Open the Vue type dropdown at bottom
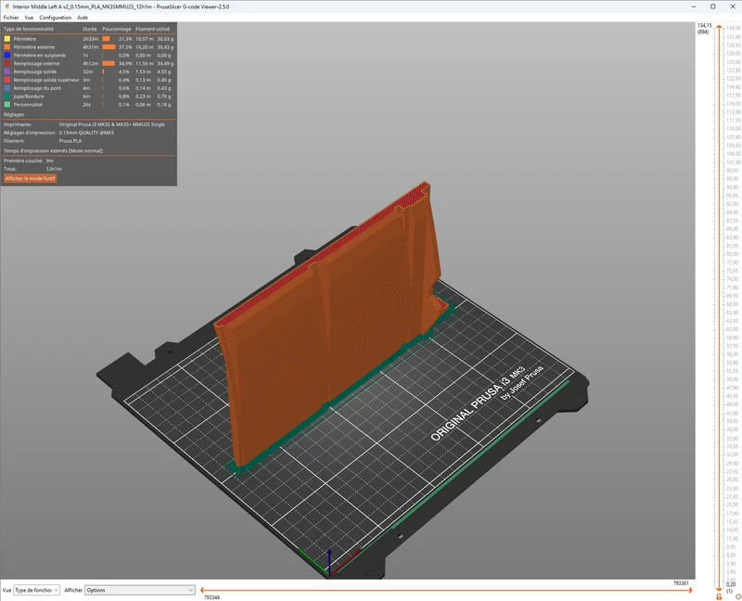The image size is (742, 601). [36, 590]
